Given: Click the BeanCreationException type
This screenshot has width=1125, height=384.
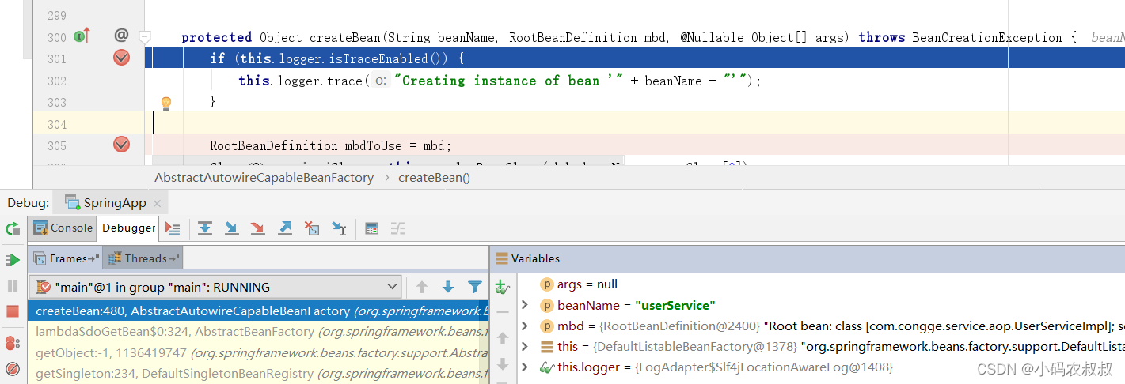Looking at the screenshot, I should tap(988, 37).
